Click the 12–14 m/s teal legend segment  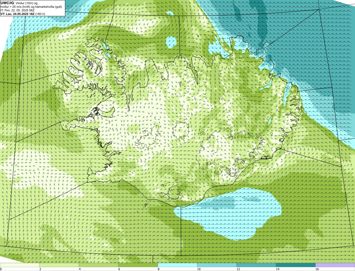pos(256,265)
